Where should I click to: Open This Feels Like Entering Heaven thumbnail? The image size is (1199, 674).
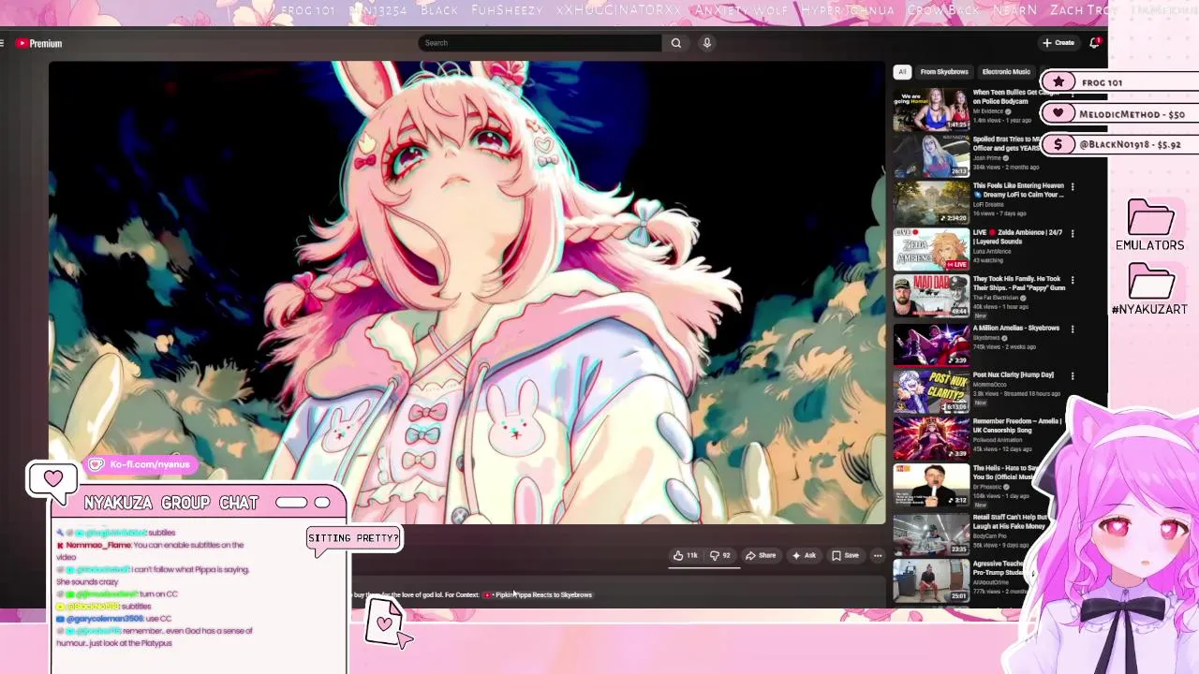pos(931,203)
